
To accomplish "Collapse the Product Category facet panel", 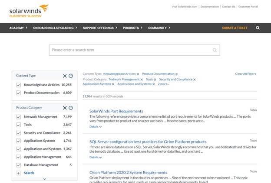I will (x=71, y=108).
